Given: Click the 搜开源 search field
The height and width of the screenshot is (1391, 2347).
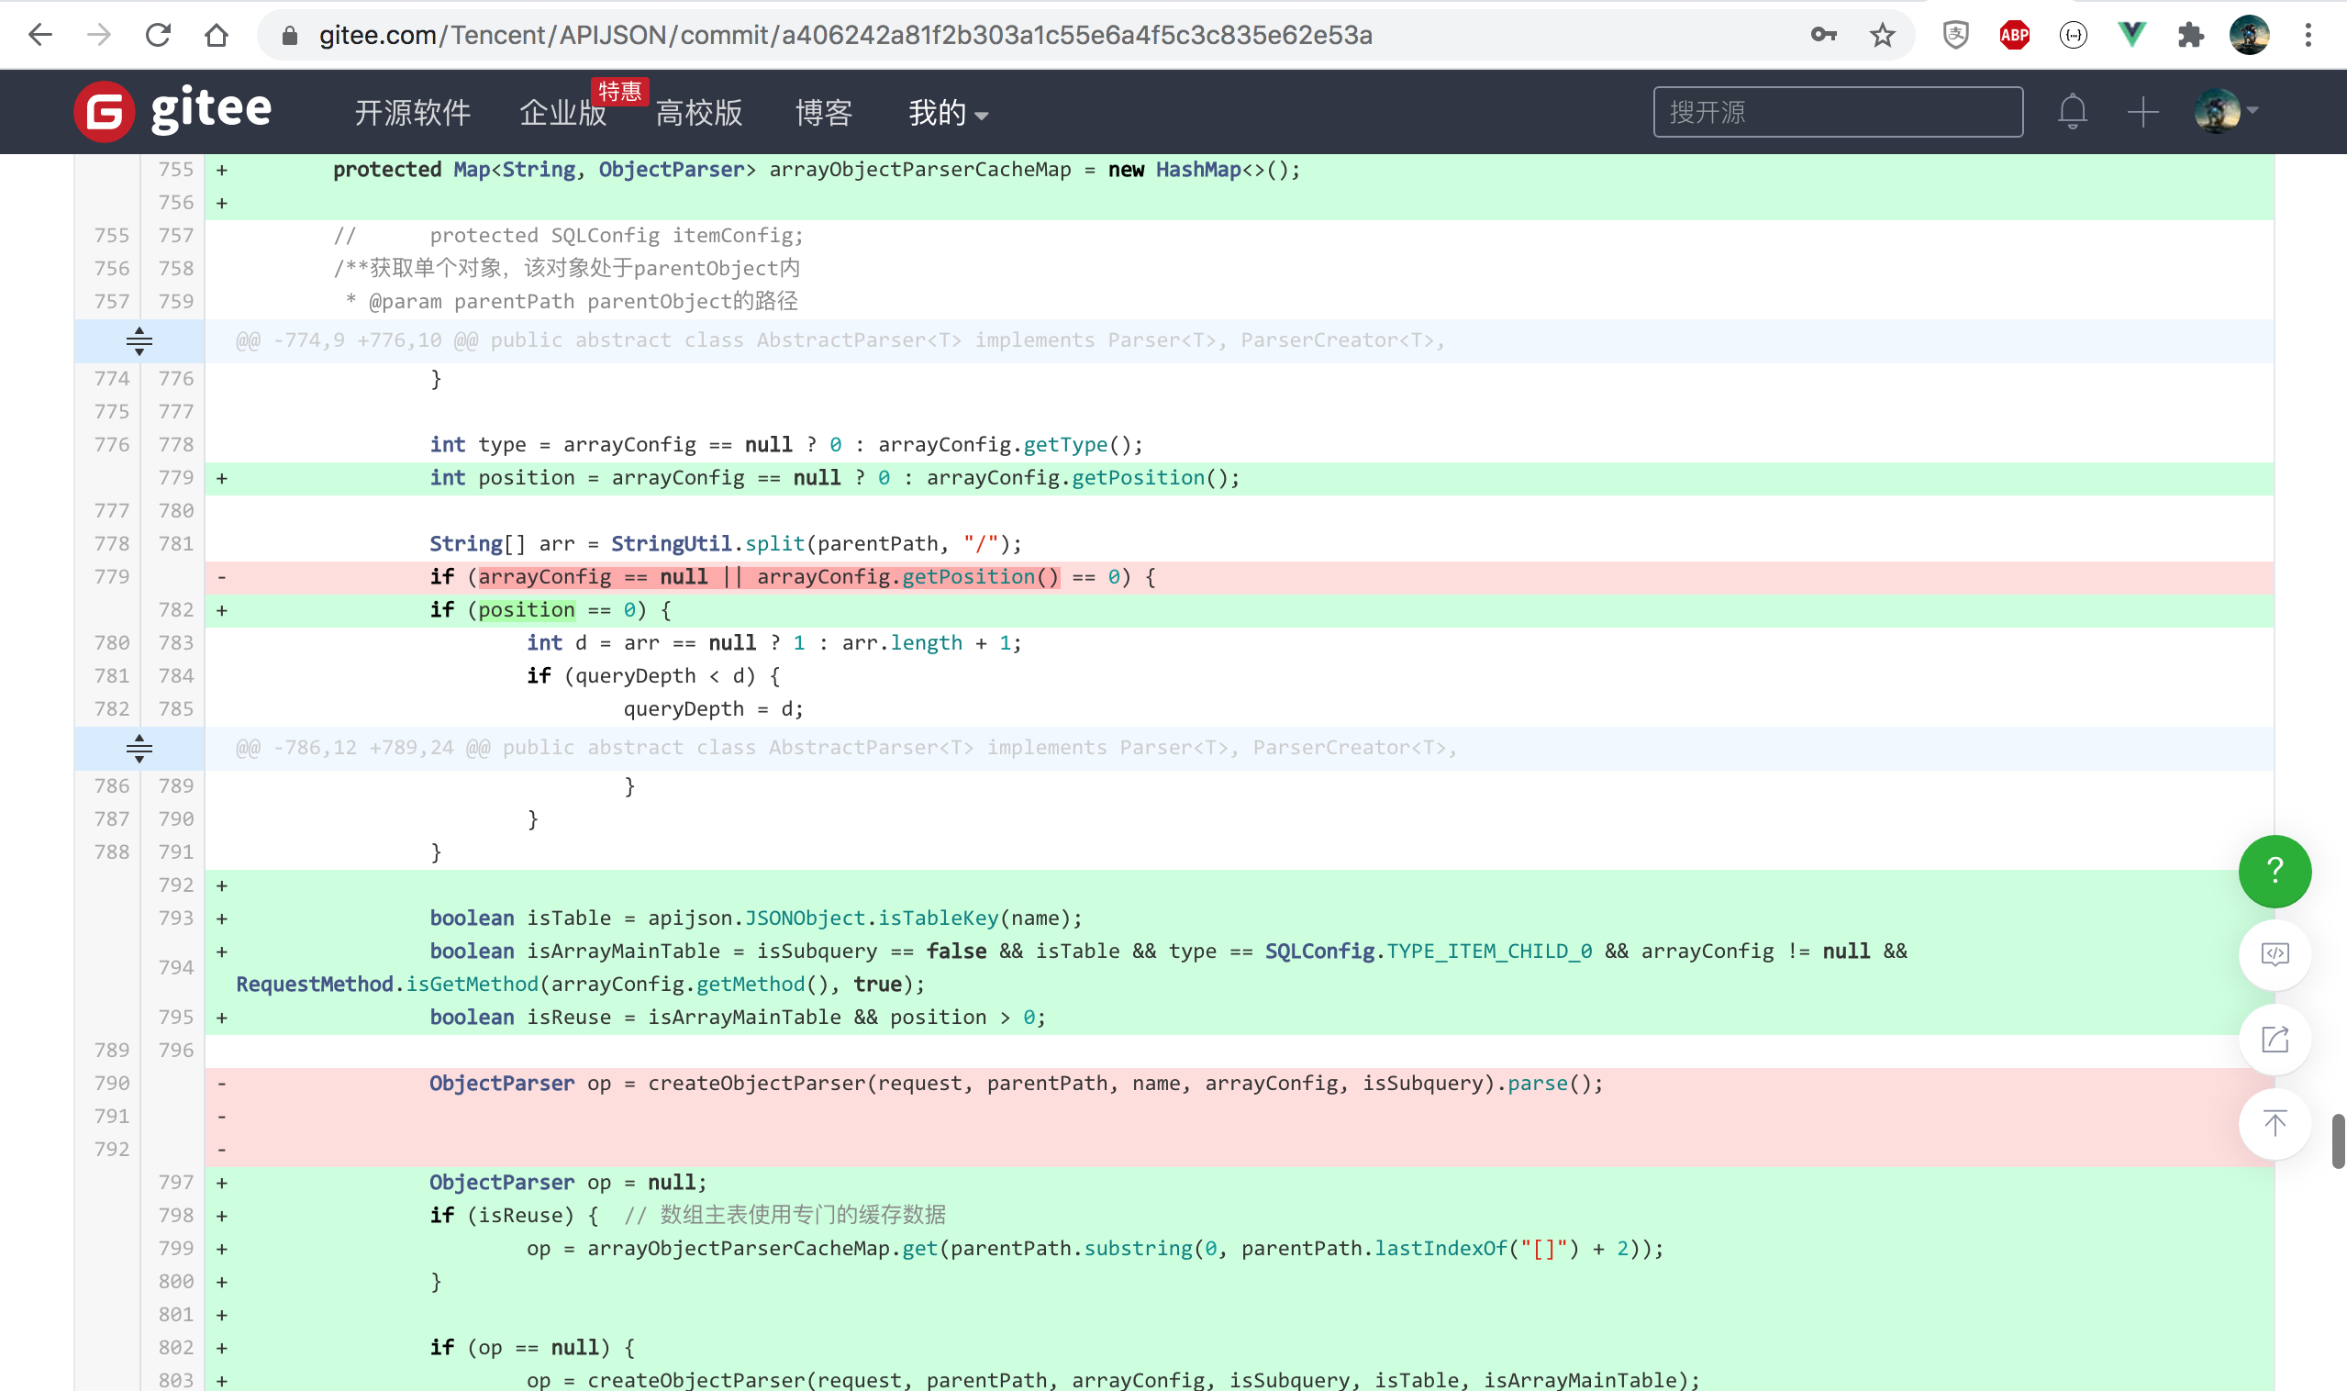Looking at the screenshot, I should pyautogui.click(x=1837, y=112).
